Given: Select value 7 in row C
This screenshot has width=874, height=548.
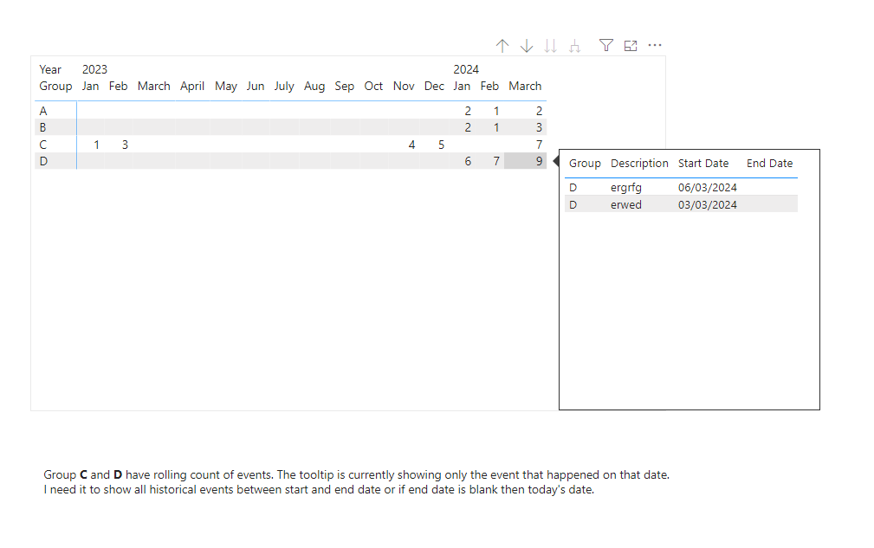Looking at the screenshot, I should point(539,145).
